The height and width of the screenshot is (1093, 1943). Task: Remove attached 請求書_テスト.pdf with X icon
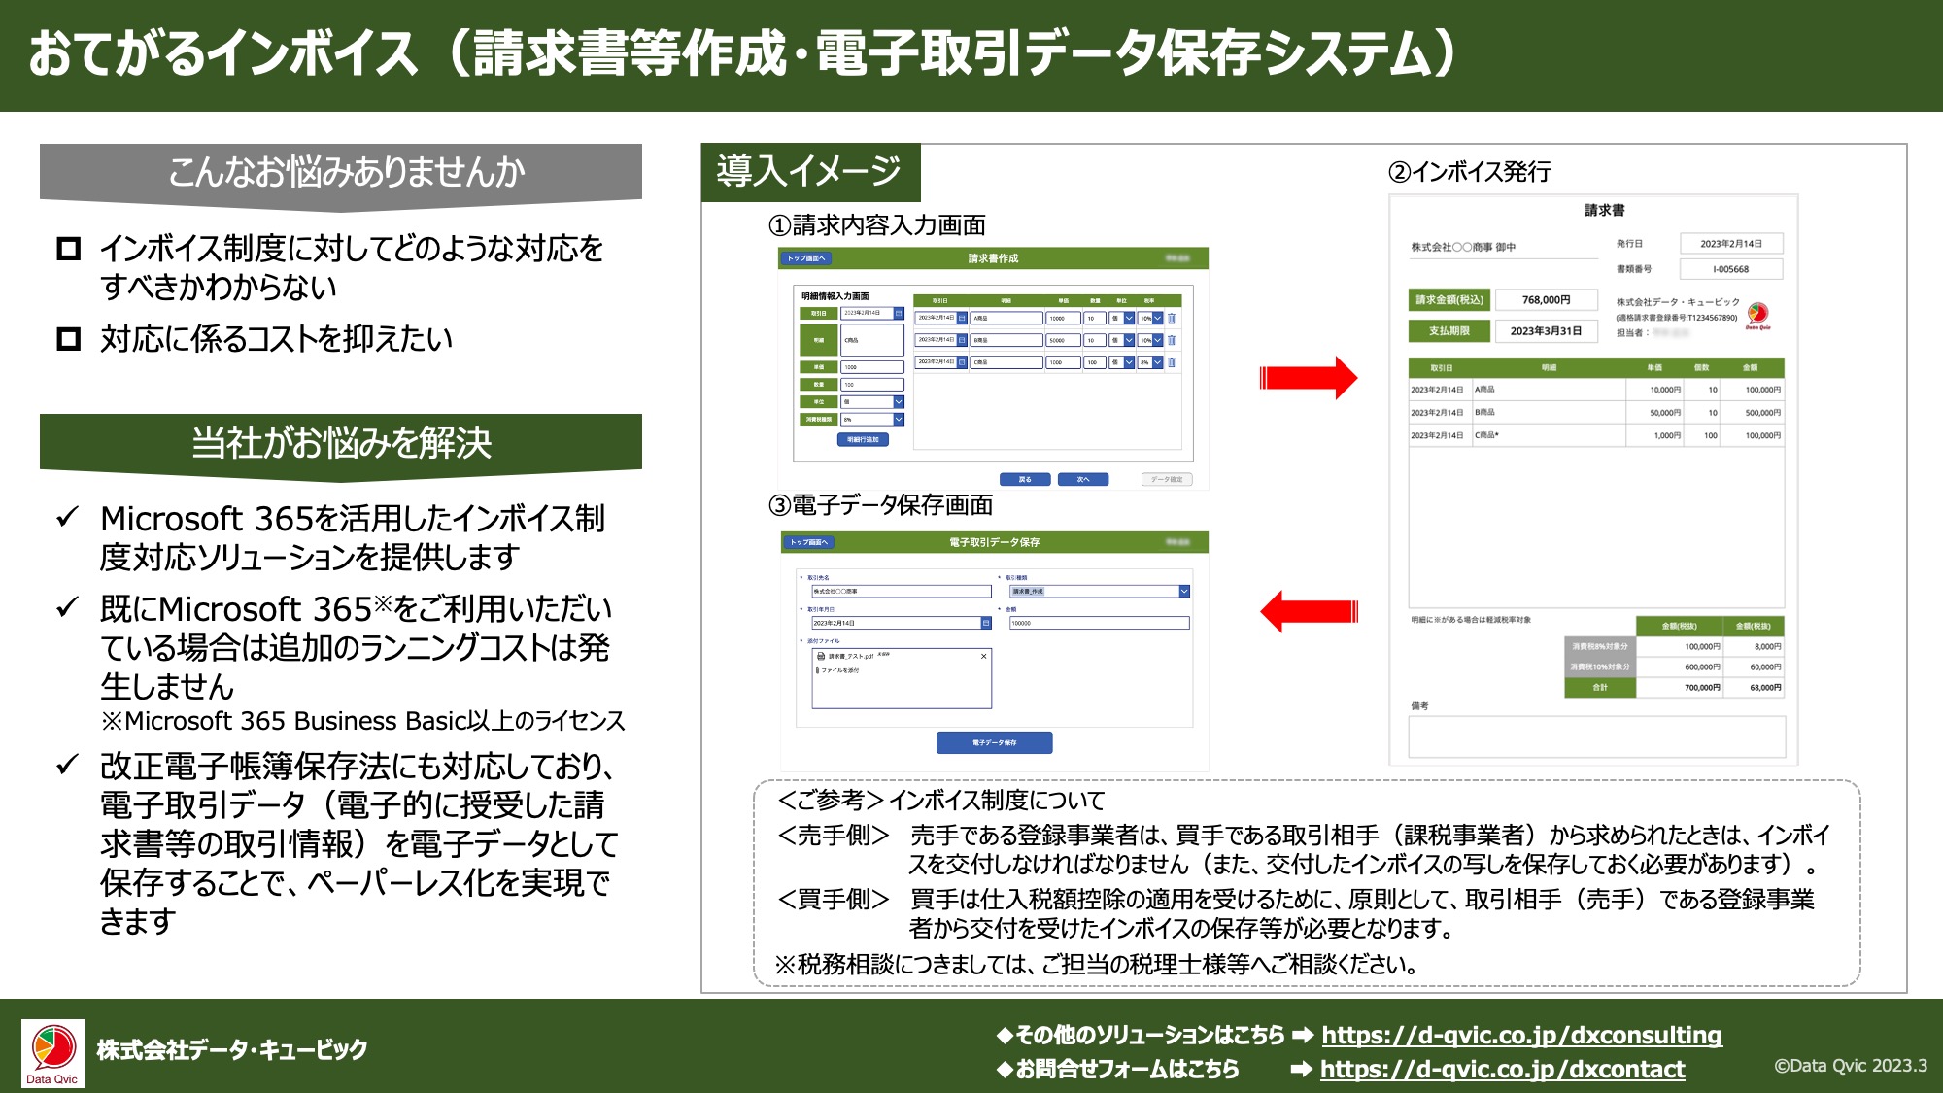[983, 656]
